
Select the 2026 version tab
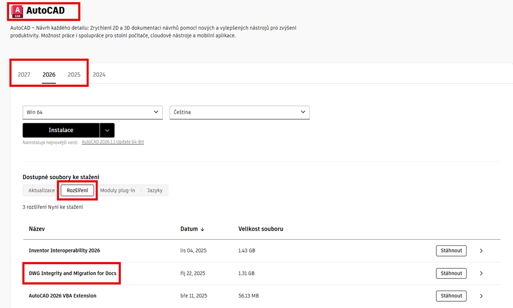pyautogui.click(x=49, y=74)
